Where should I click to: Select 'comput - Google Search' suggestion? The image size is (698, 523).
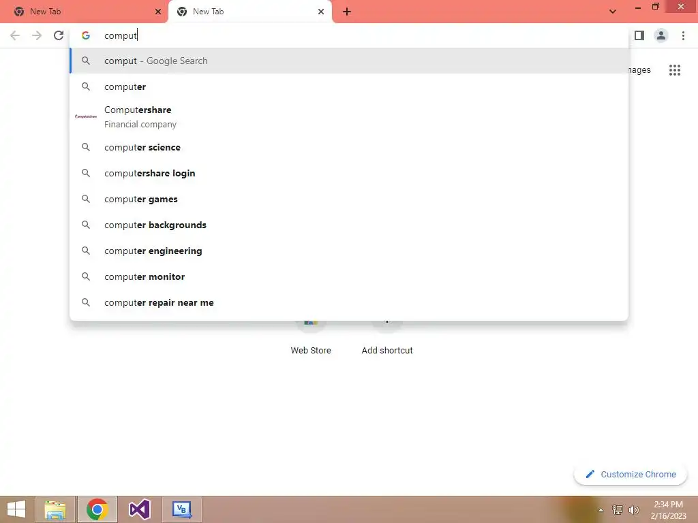coord(349,61)
